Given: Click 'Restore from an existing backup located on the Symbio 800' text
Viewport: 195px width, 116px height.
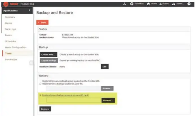Looking at the screenshot, I should coord(71,81).
